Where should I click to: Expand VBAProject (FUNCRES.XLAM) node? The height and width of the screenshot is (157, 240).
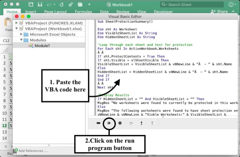point(16,23)
